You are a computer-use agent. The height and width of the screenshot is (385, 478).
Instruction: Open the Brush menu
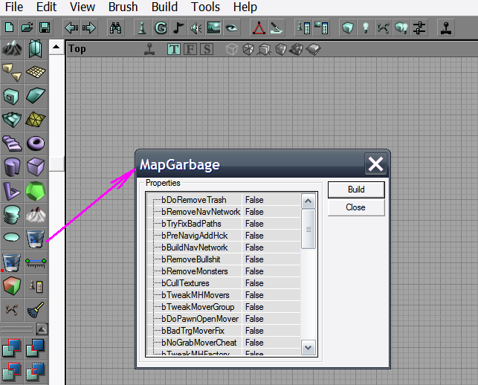(x=123, y=7)
